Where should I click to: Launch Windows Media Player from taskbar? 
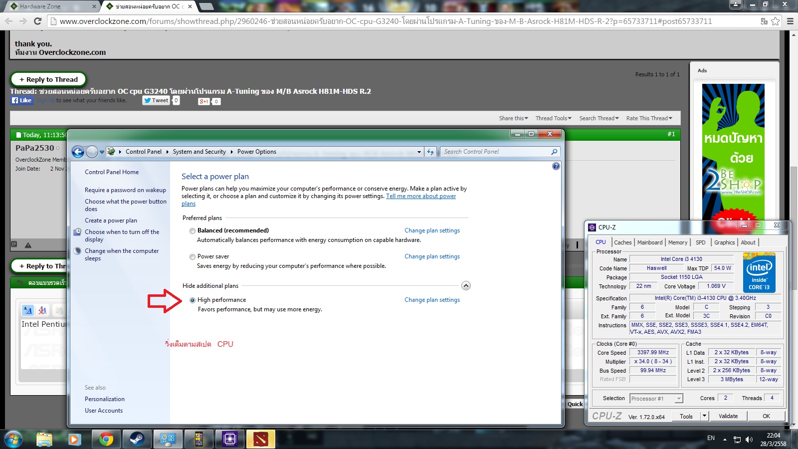(x=74, y=439)
